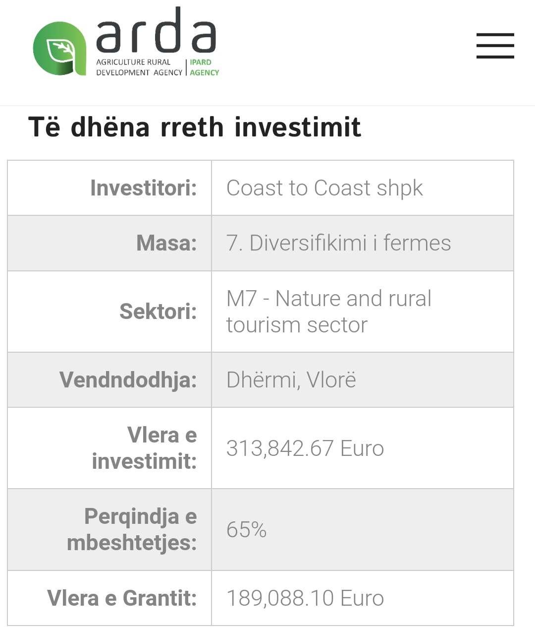Select the '189,088.10 Euro' grant value
This screenshot has height=630, width=535.
pyautogui.click(x=305, y=598)
